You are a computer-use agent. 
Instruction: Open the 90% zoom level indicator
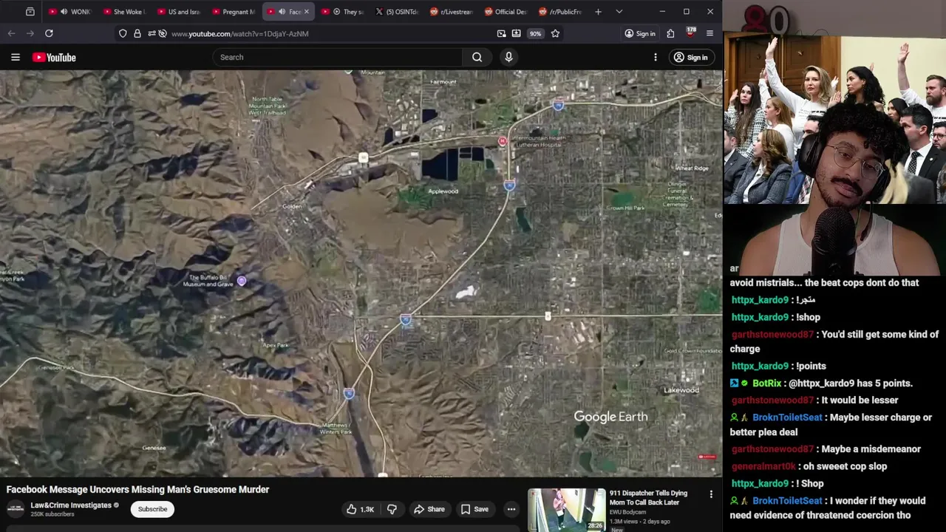[535, 33]
